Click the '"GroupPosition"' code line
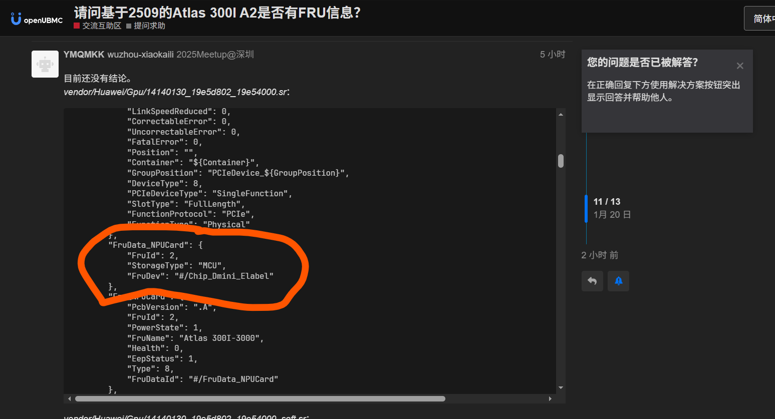 238,173
